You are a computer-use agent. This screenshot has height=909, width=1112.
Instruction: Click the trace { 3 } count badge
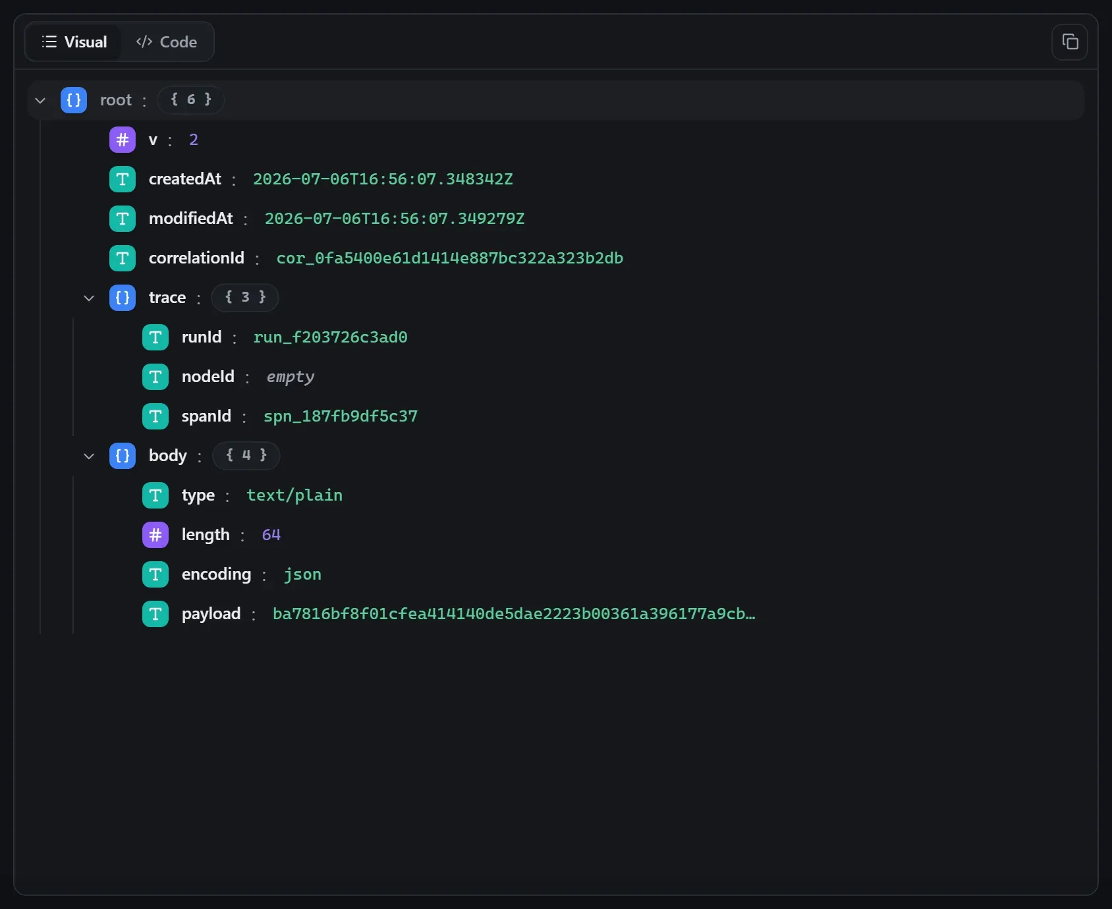(245, 298)
